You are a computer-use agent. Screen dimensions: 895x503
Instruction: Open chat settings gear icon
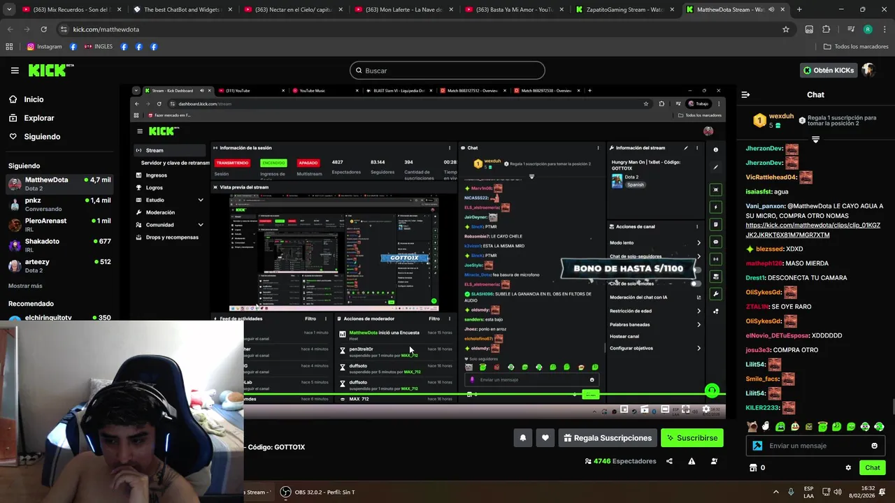(848, 468)
